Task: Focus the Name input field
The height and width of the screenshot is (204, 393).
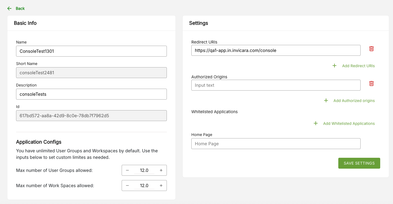Action: 91,51
